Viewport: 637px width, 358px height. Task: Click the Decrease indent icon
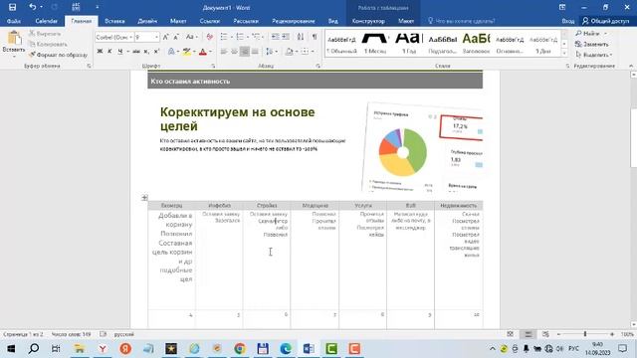click(x=275, y=37)
